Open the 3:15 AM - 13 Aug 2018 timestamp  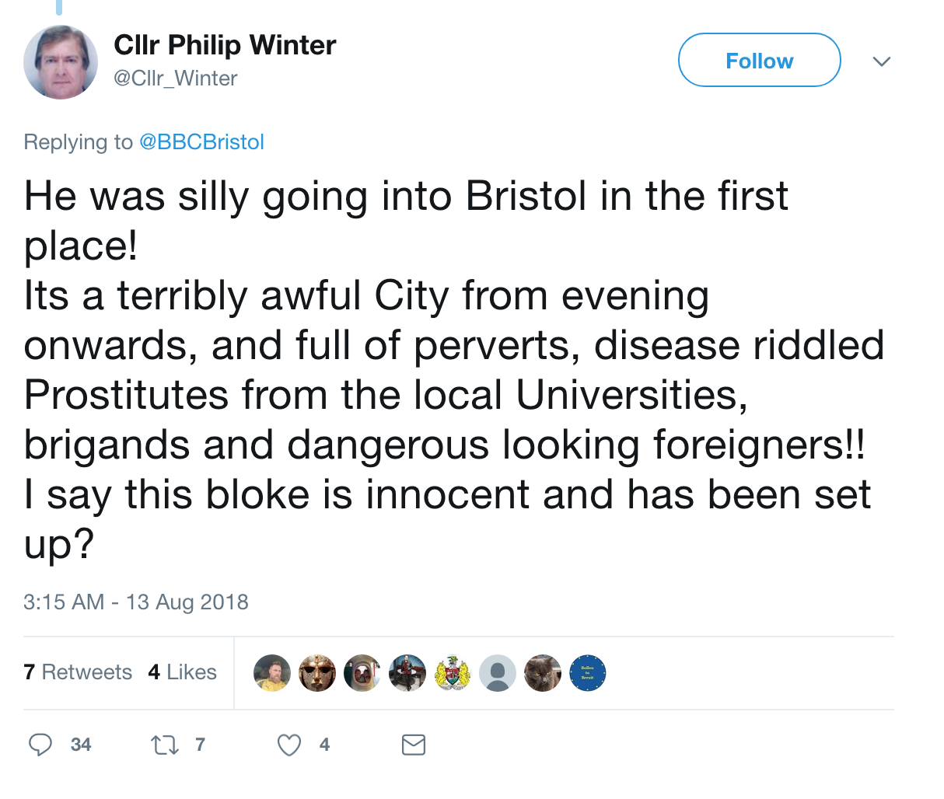(x=136, y=602)
